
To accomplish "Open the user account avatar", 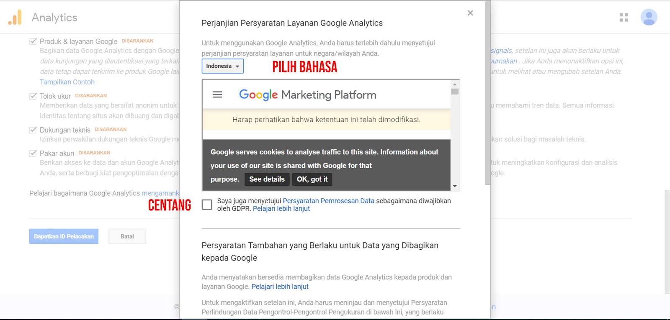I will click(x=649, y=18).
